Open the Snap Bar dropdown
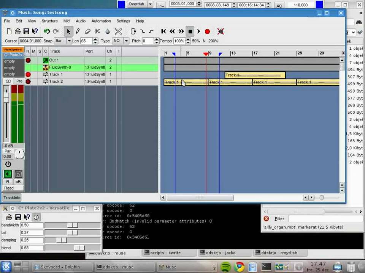The width and height of the screenshot is (365, 273). [x=63, y=41]
